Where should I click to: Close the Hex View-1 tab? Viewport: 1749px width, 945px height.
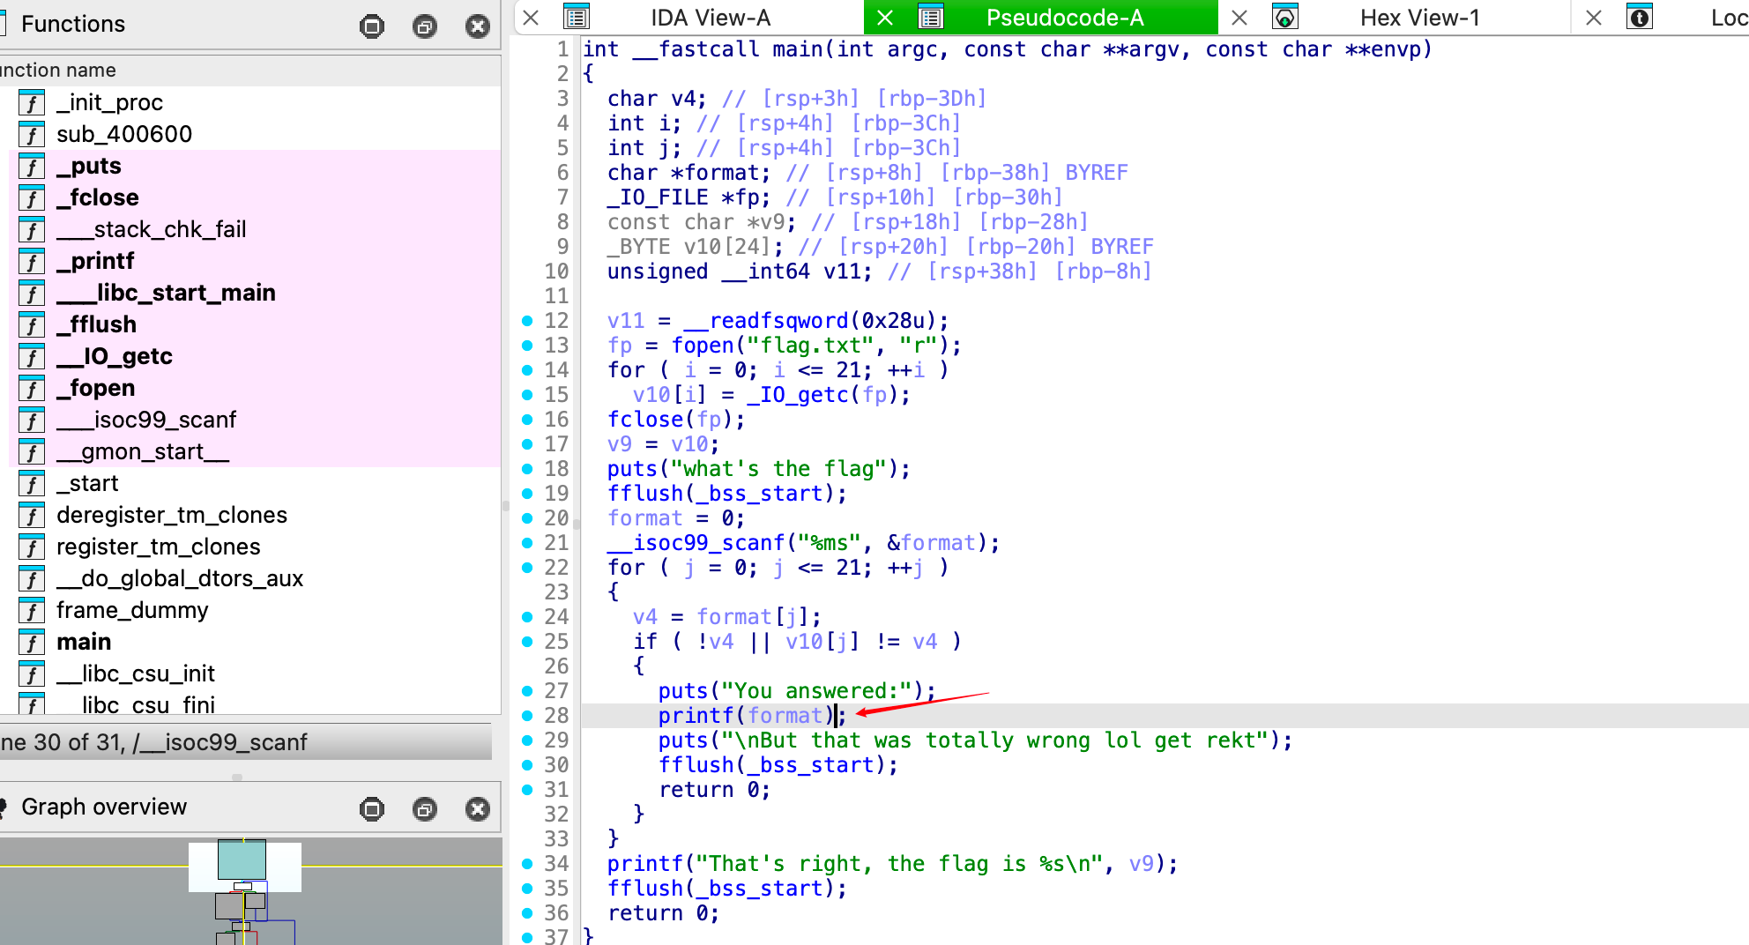click(x=1239, y=18)
